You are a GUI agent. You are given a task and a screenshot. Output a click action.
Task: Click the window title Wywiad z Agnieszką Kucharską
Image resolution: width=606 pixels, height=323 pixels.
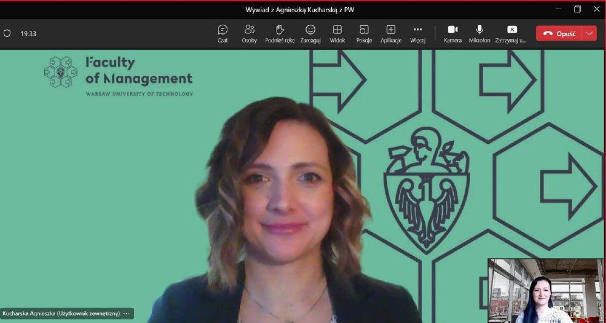click(x=300, y=10)
